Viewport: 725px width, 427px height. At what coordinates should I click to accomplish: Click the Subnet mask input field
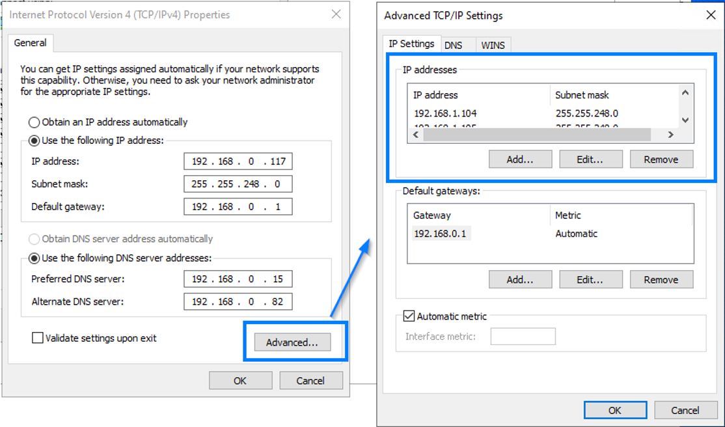coord(238,184)
